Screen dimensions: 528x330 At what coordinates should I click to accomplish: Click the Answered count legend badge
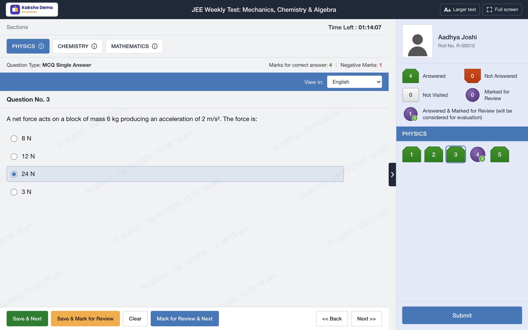[x=411, y=76]
